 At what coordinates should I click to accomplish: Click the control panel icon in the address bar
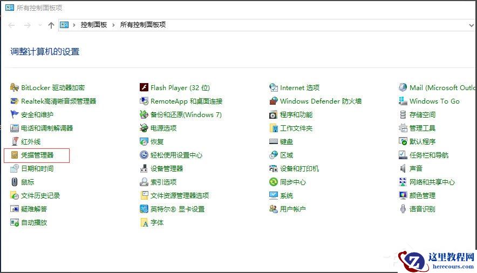pos(64,25)
